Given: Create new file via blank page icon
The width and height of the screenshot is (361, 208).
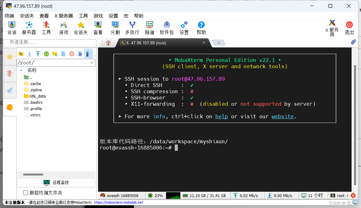Looking at the screenshot, I should coord(63,54).
